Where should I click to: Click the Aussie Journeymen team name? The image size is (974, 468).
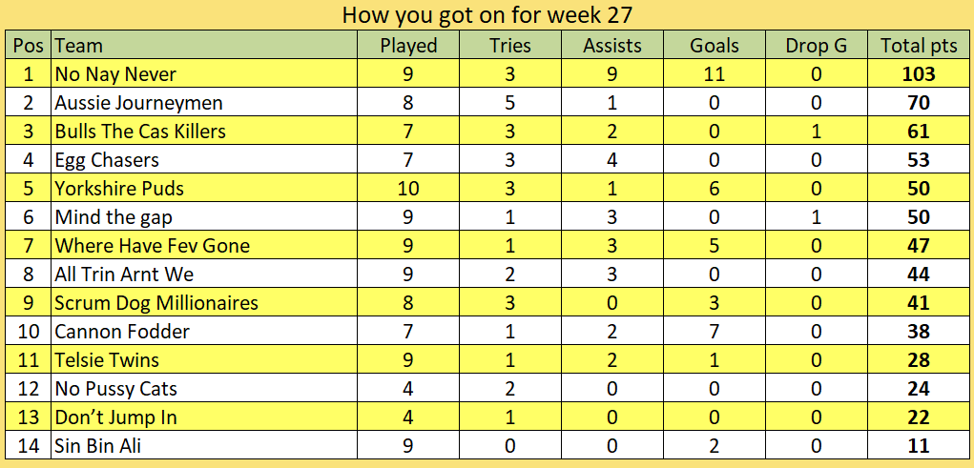point(138,102)
